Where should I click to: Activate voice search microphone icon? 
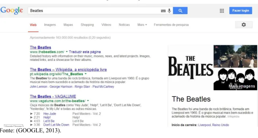pyautogui.click(x=169, y=11)
